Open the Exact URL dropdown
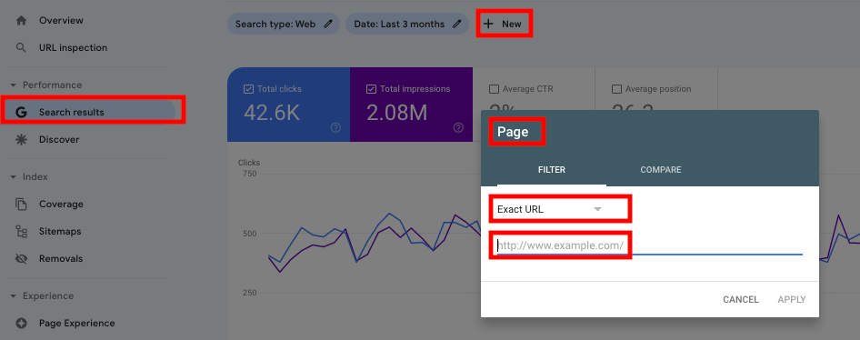 pos(549,209)
